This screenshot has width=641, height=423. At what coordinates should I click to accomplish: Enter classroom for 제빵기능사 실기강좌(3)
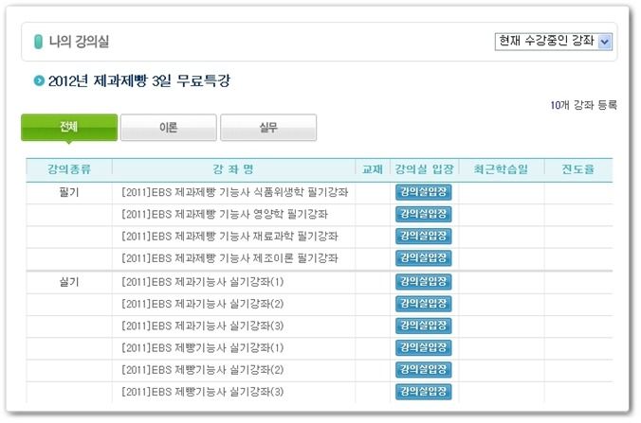coord(424,392)
